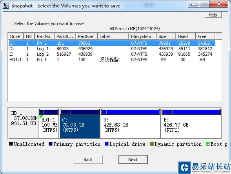Click PartSize value 436939
Screen dimensions: 231x174
pos(85,54)
